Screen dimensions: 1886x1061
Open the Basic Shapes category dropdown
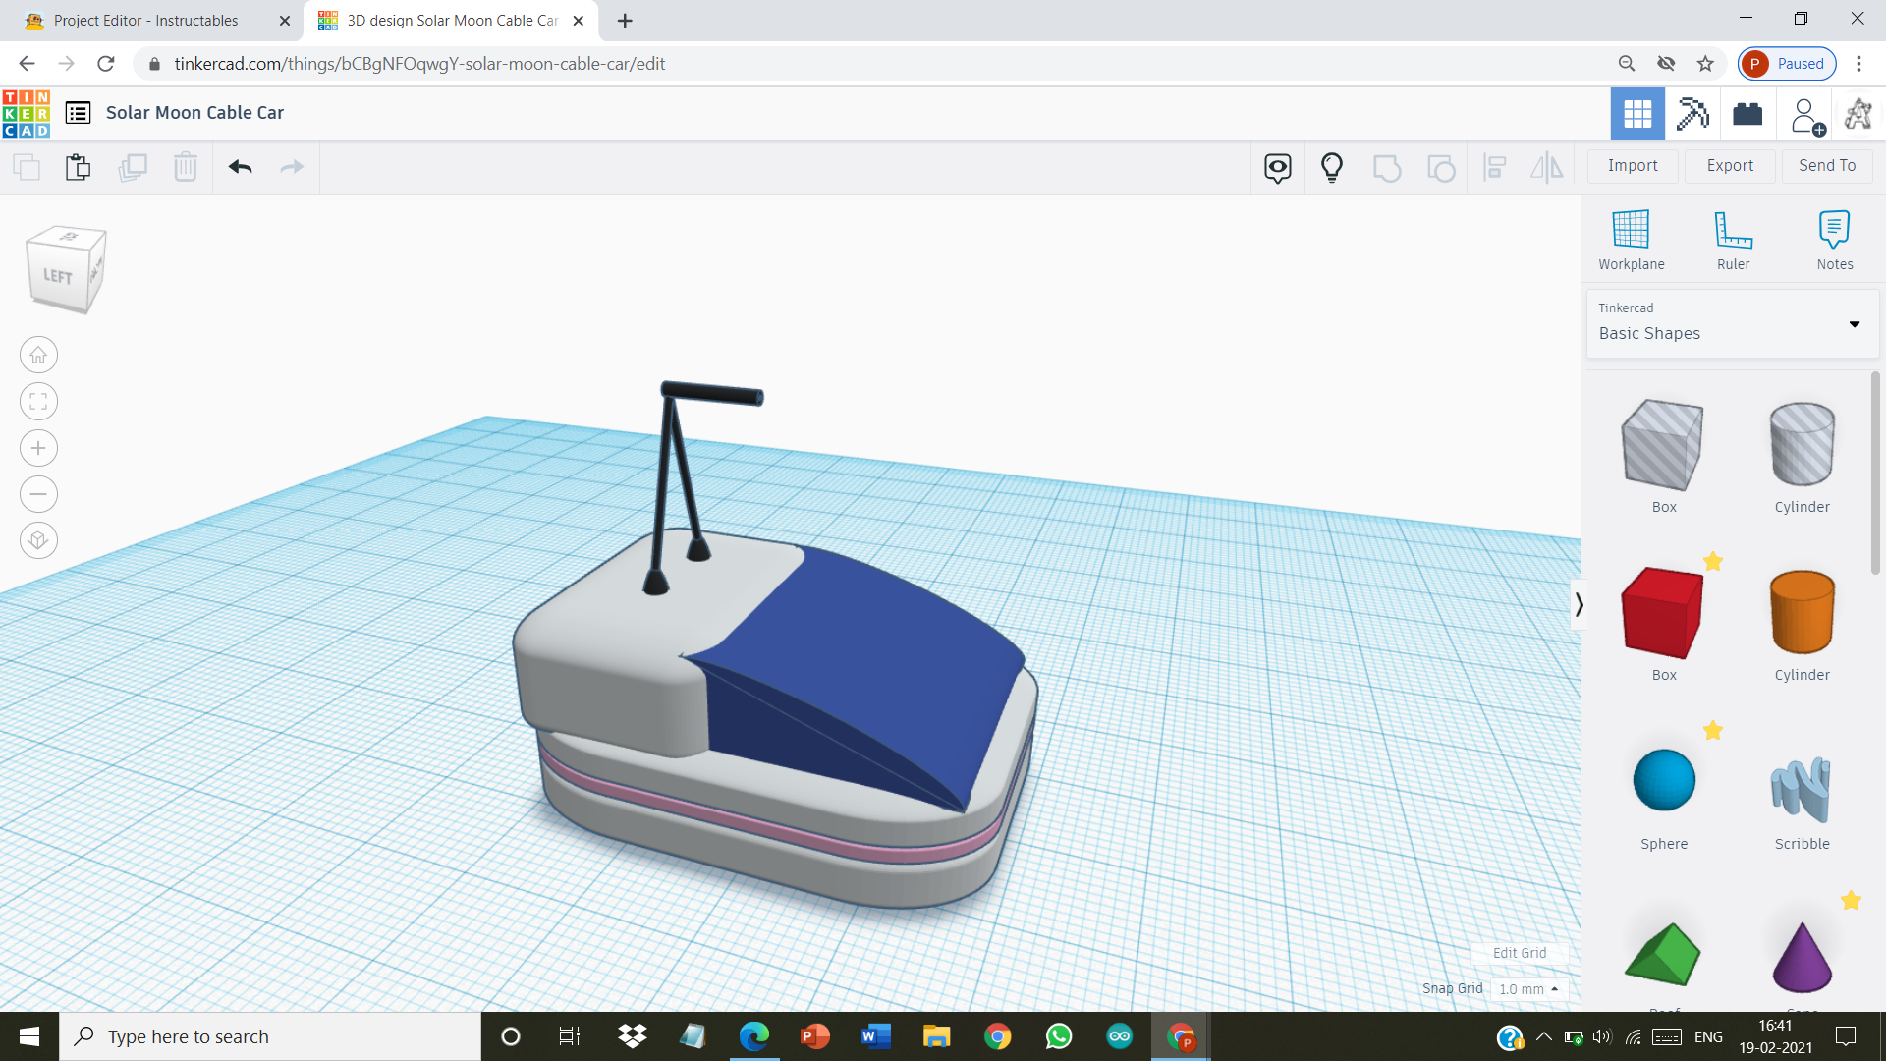pyautogui.click(x=1855, y=324)
